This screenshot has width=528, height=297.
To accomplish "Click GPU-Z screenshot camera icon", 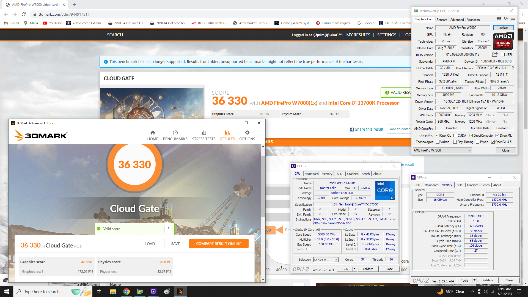I will pos(499,18).
